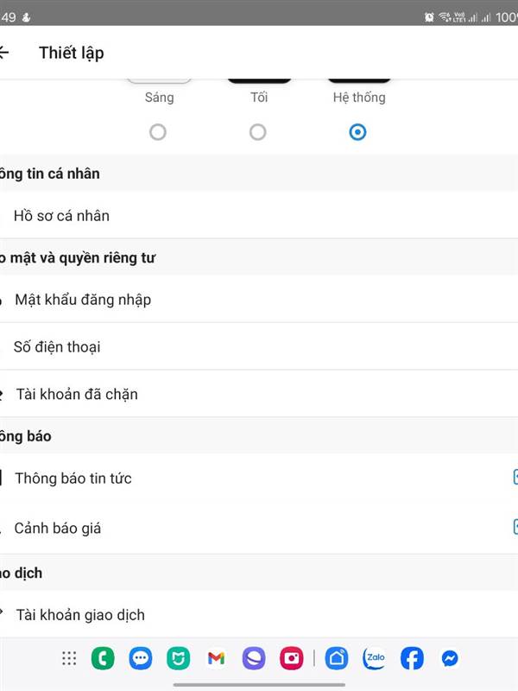Launch the green Phone app
The width and height of the screenshot is (518, 691).
pos(103,658)
